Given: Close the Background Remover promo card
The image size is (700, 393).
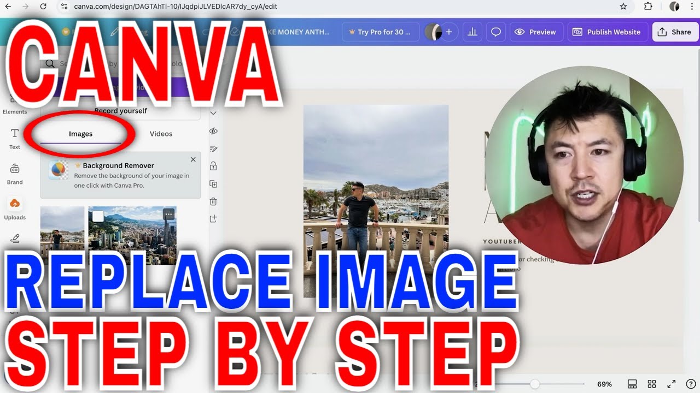Looking at the screenshot, I should (193, 159).
